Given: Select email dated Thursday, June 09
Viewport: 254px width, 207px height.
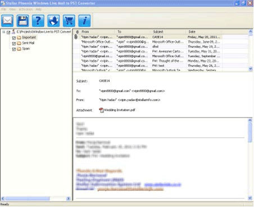Looking at the screenshot, I should 148,42.
